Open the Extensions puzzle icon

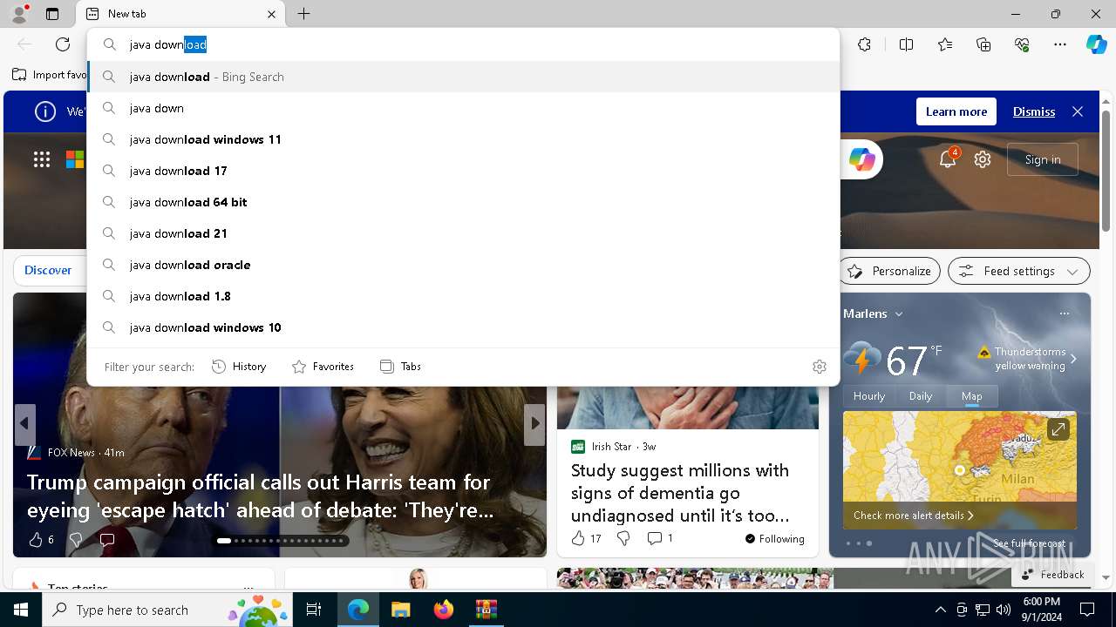(x=864, y=44)
